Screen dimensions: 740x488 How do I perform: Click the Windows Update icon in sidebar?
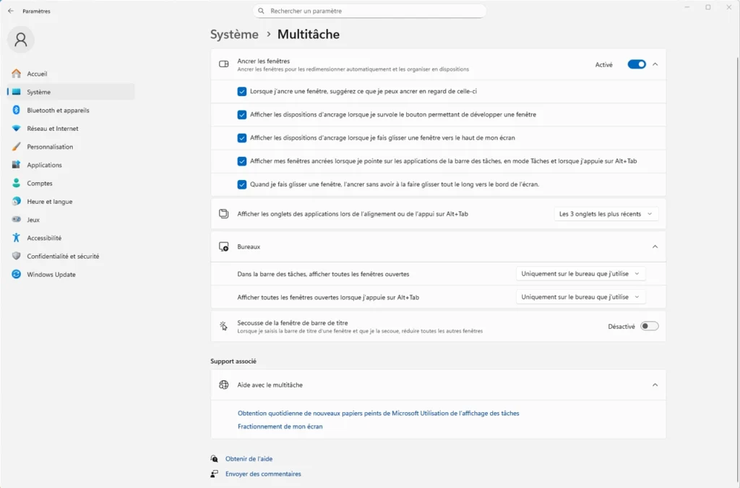pos(16,274)
